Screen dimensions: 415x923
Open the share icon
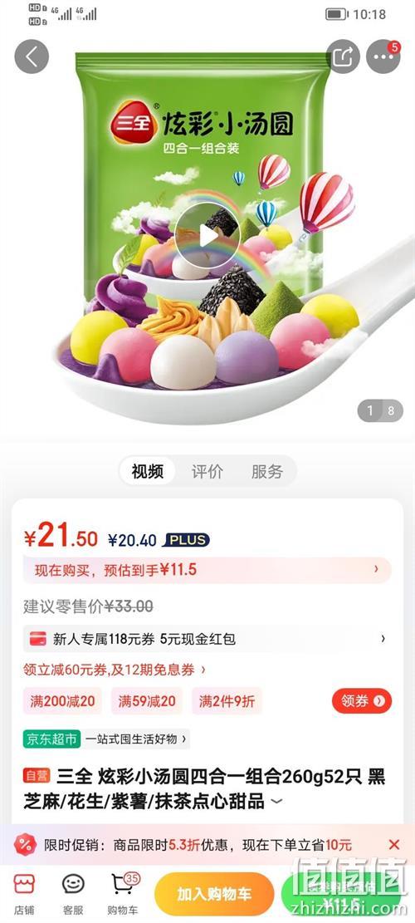click(343, 57)
